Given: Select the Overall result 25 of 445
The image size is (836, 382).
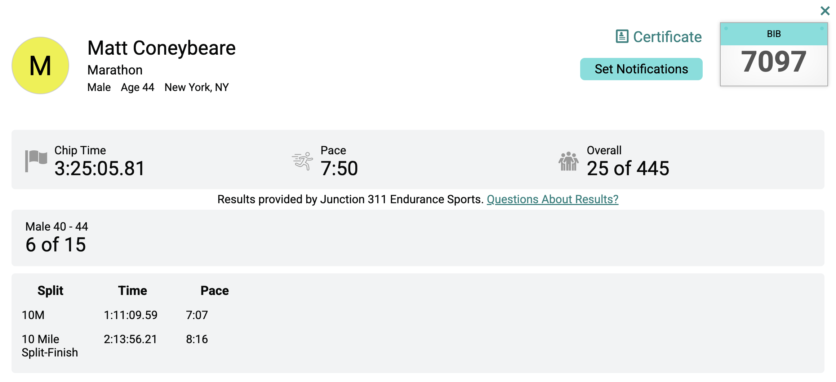Looking at the screenshot, I should click(628, 167).
